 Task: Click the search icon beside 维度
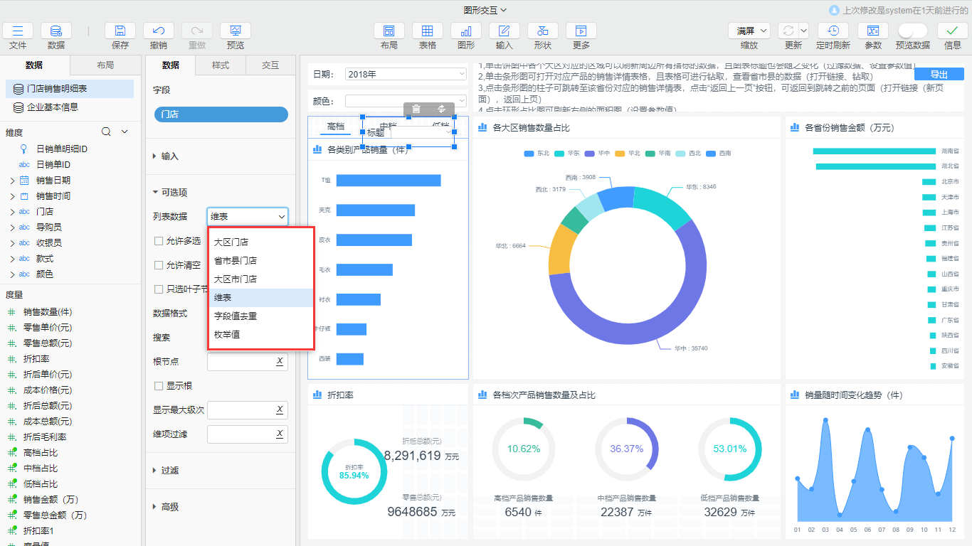pyautogui.click(x=106, y=132)
